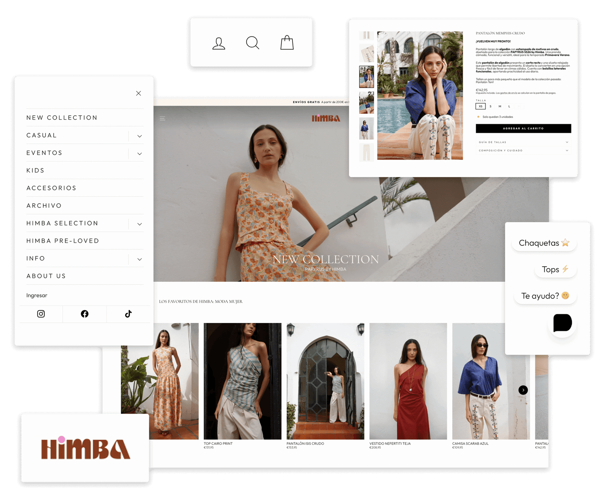The image size is (607, 502).
Task: Select the flat-lay folded trousers thumbnail
Action: [366, 53]
